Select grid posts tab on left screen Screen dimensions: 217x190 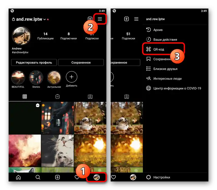coord(25,97)
